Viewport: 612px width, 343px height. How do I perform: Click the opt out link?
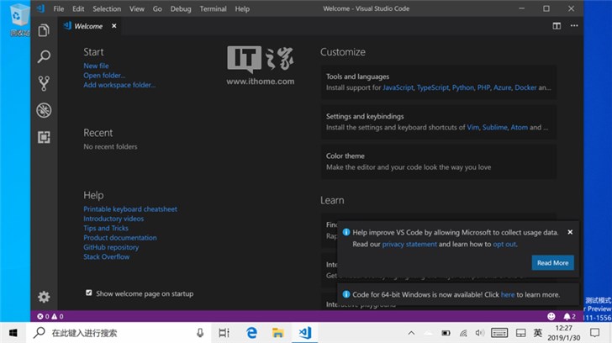tap(504, 244)
